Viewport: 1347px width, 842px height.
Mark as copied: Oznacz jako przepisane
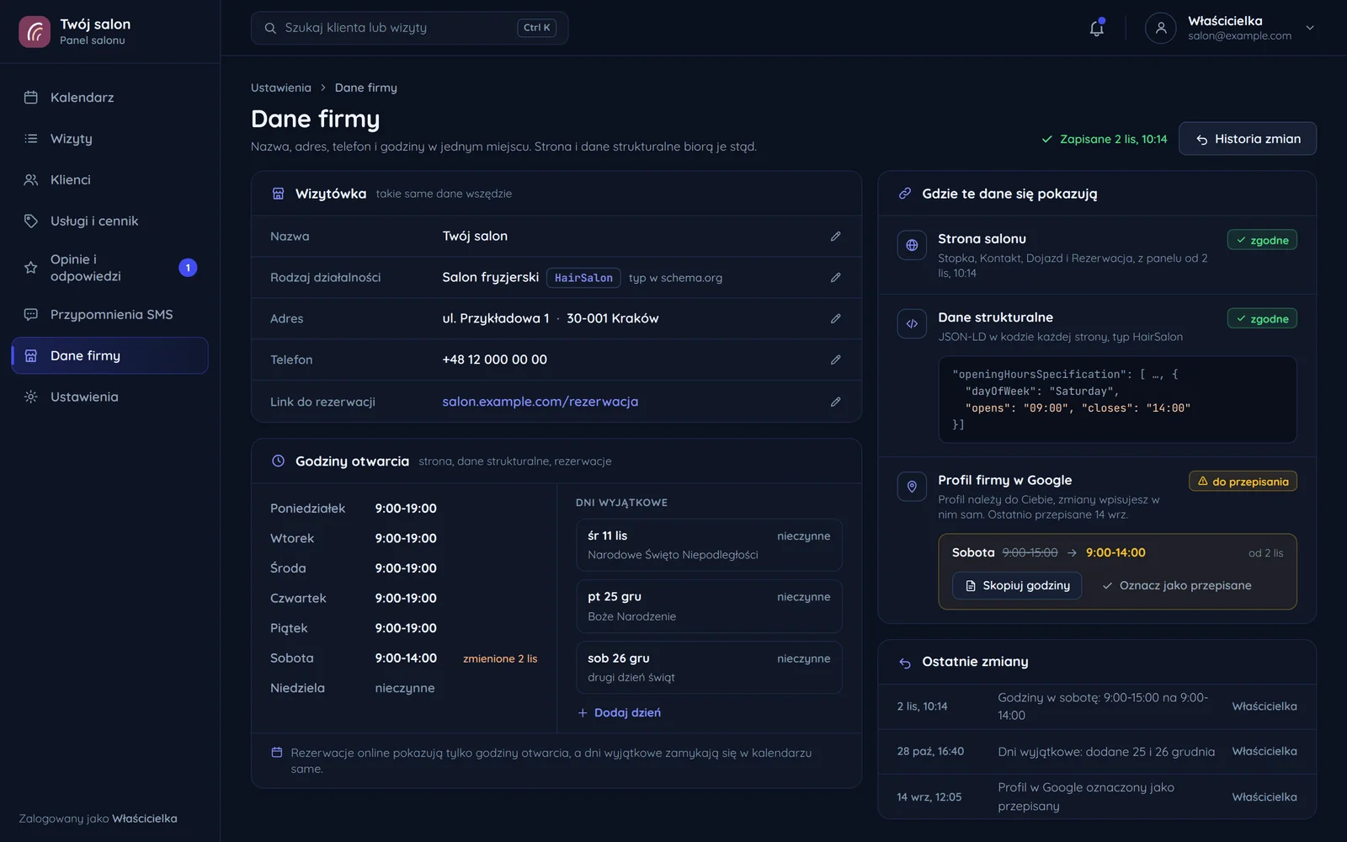tap(1176, 586)
